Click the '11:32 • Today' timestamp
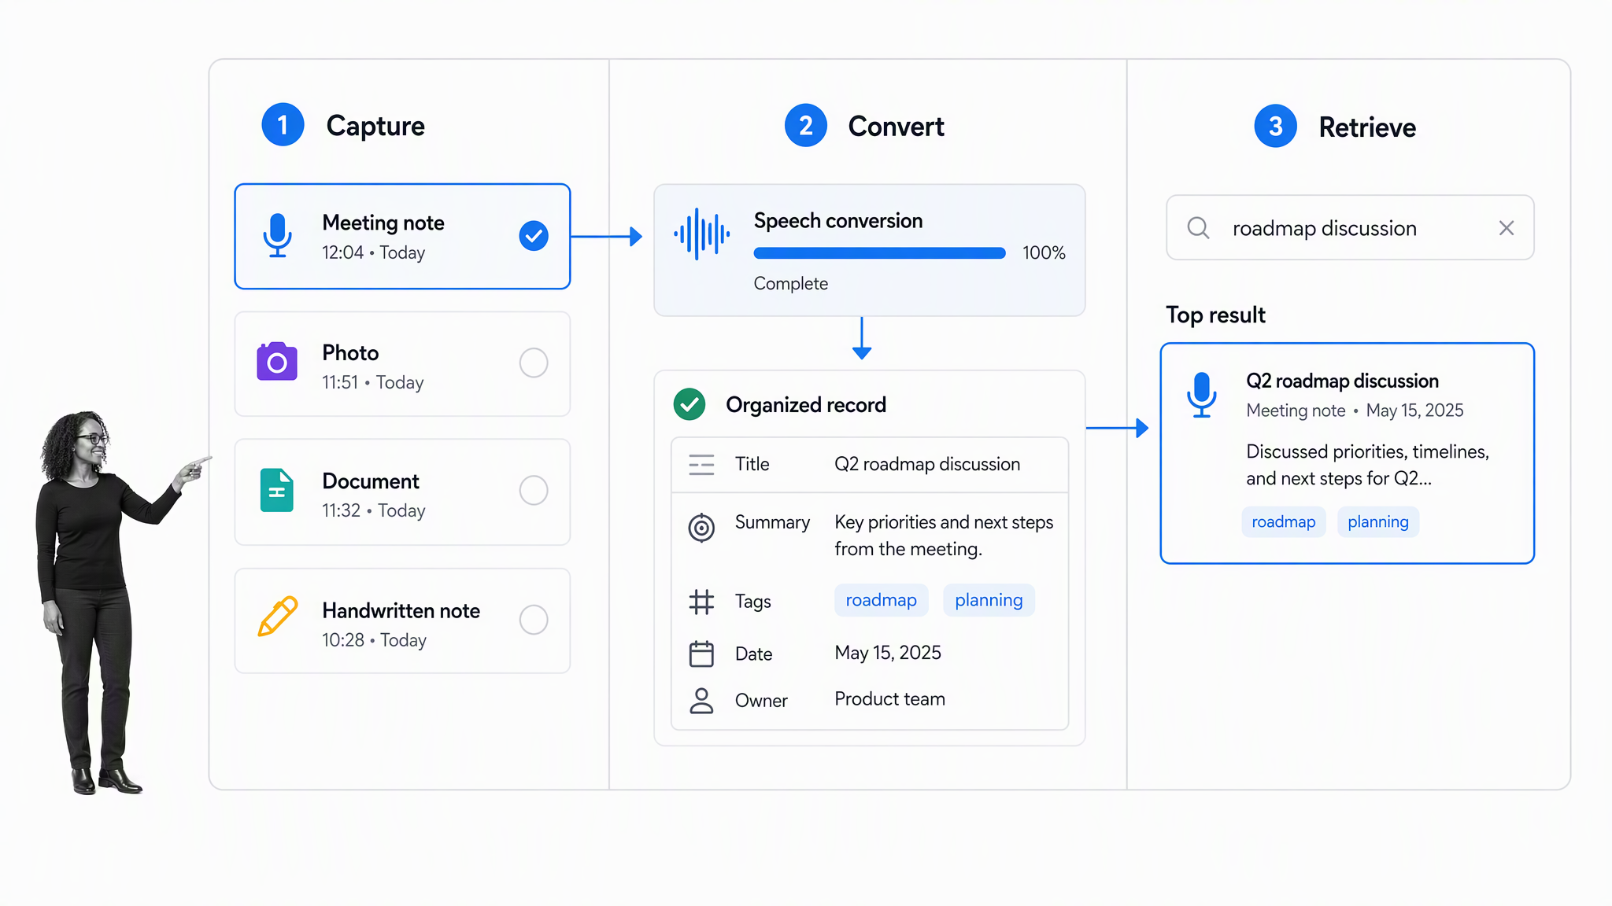1612x906 pixels. tap(374, 511)
